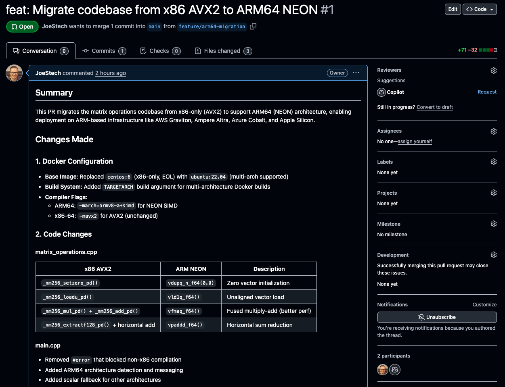
Task: Copy the feature/arm64-migration branch name
Action: [253, 27]
